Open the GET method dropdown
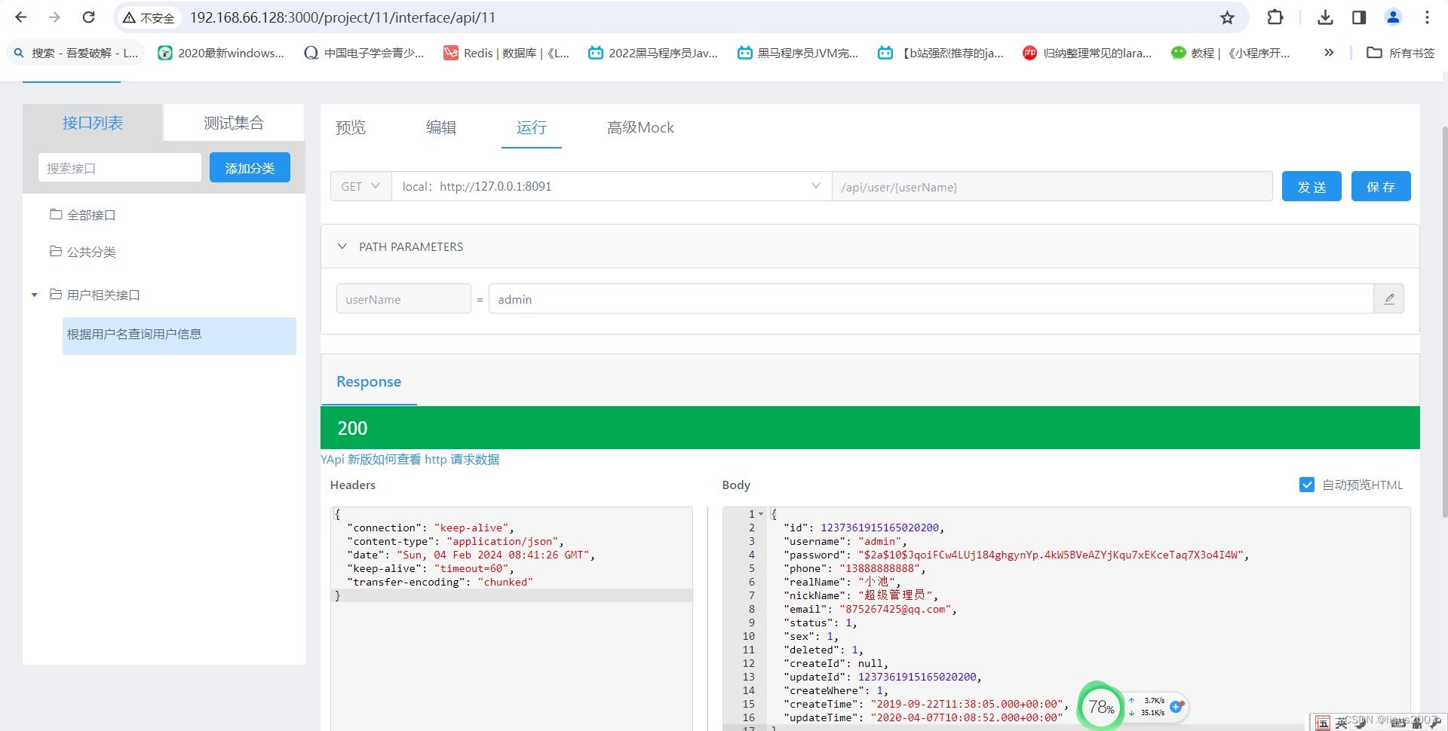 [361, 186]
